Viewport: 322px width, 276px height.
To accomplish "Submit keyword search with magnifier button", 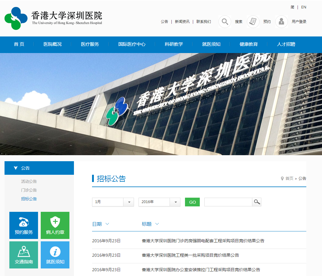I will click(x=257, y=202).
